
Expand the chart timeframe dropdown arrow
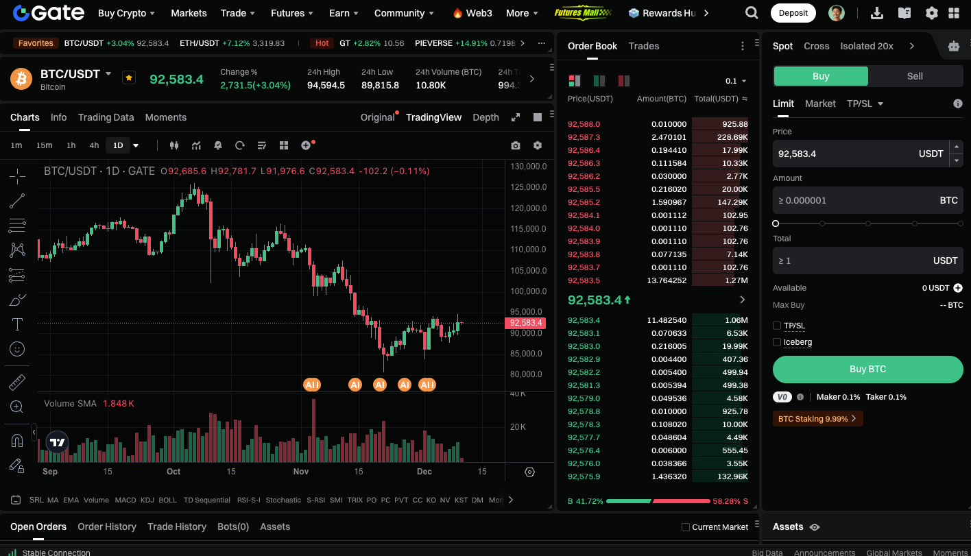(x=136, y=145)
